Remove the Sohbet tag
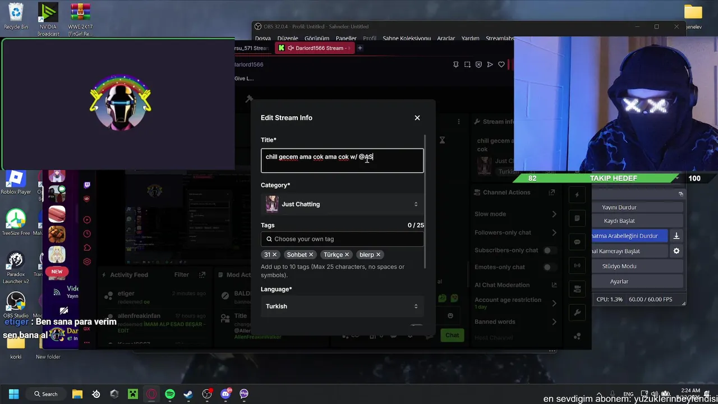This screenshot has height=404, width=718. pos(311,255)
